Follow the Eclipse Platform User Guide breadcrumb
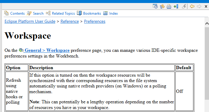 coord(30,21)
